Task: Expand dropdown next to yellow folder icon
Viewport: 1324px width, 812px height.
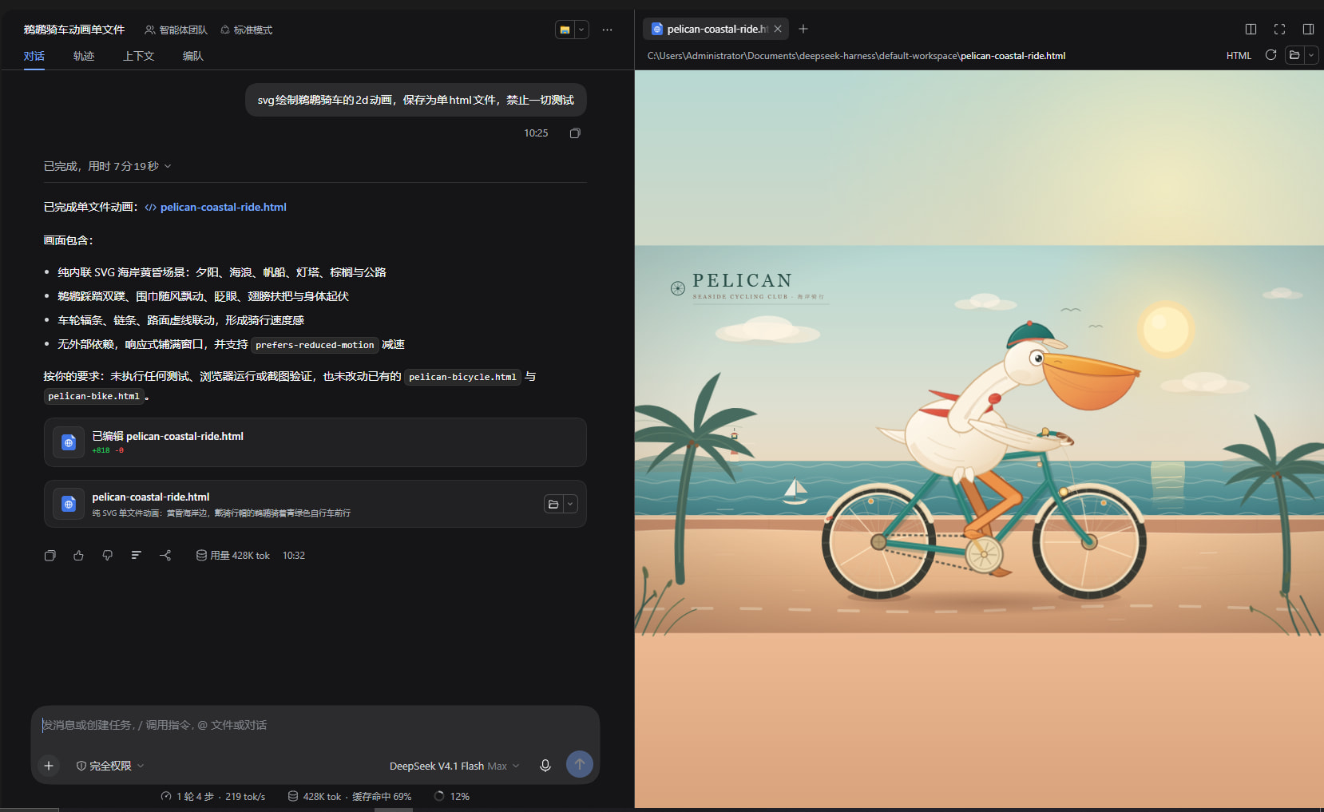Action: point(581,30)
